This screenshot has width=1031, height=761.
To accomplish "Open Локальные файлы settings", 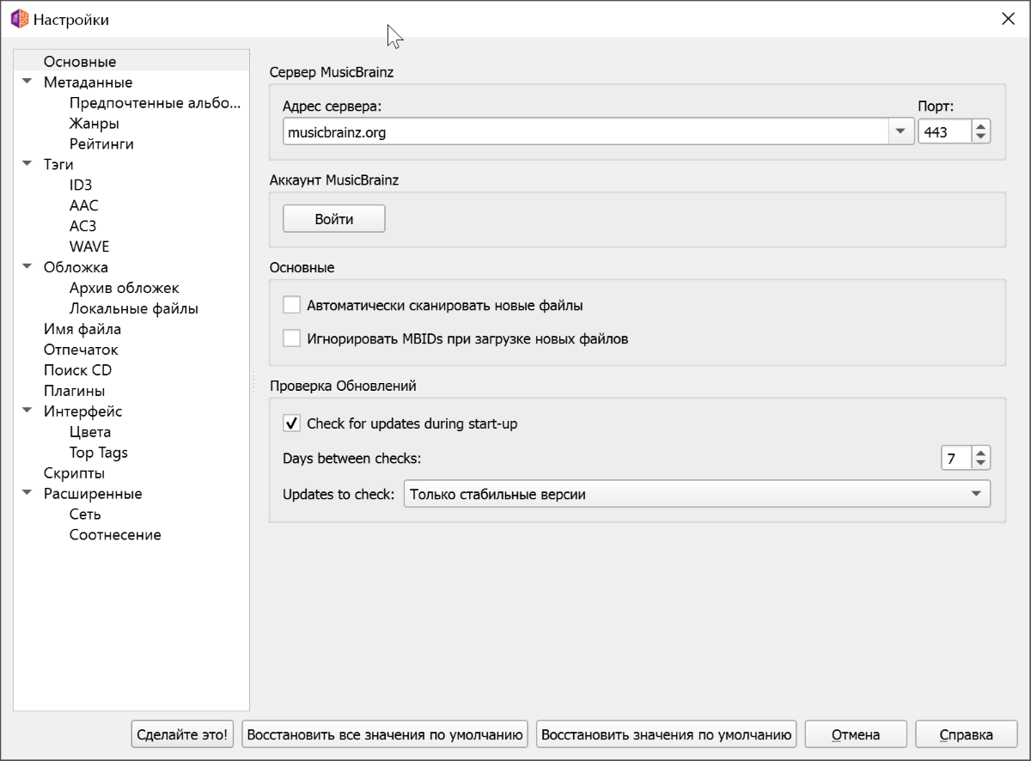I will pos(134,309).
